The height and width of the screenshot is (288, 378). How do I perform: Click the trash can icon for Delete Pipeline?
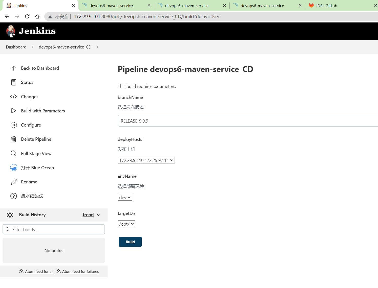[14, 139]
